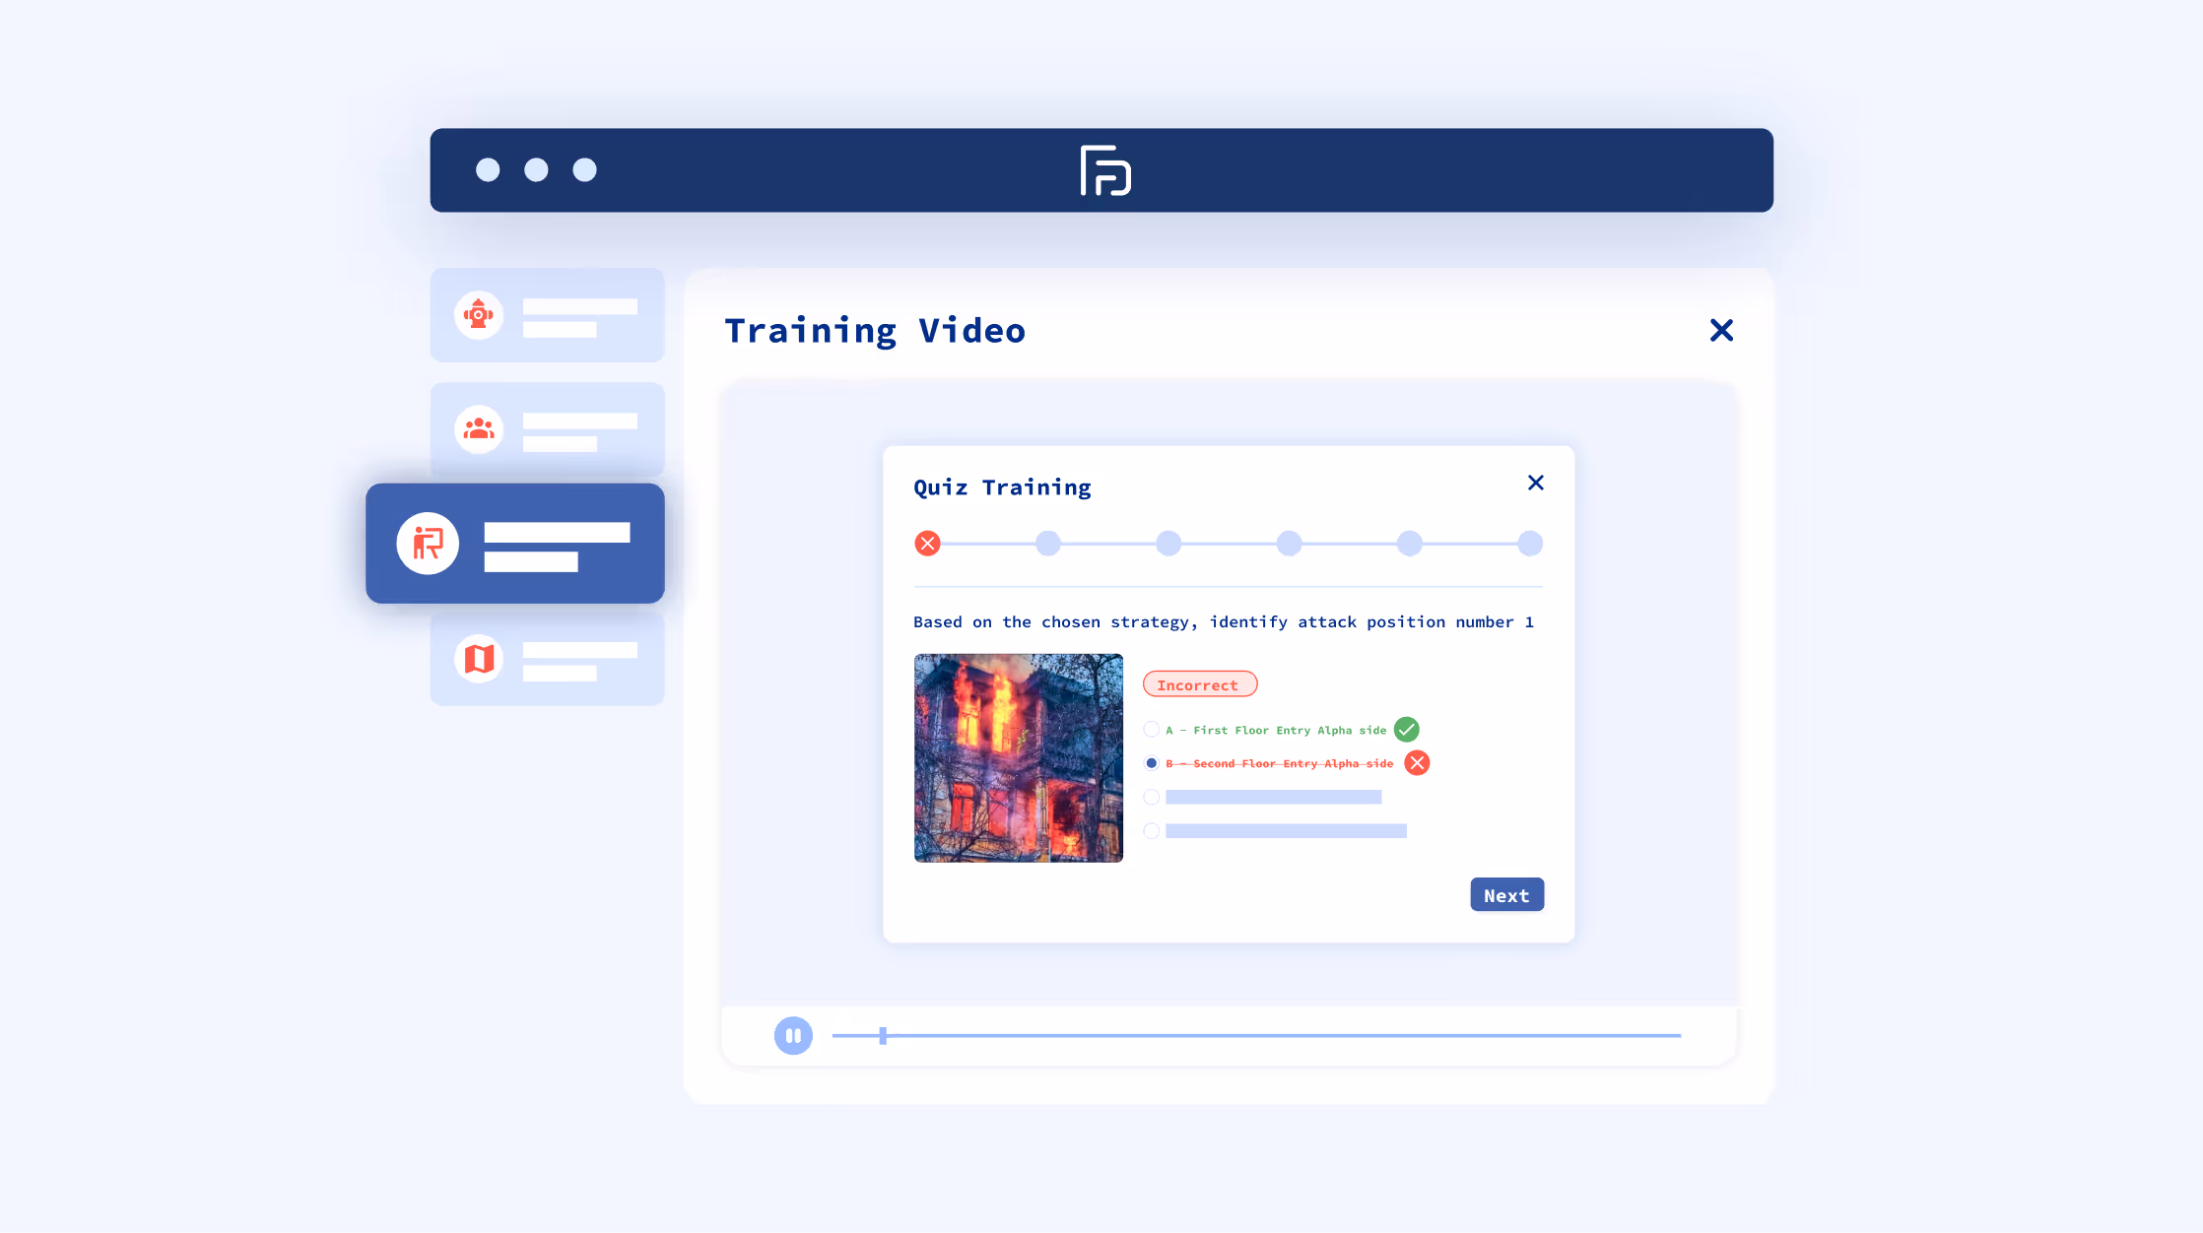Jump to the last quiz step dot
This screenshot has height=1233, width=2203.
pos(1529,544)
